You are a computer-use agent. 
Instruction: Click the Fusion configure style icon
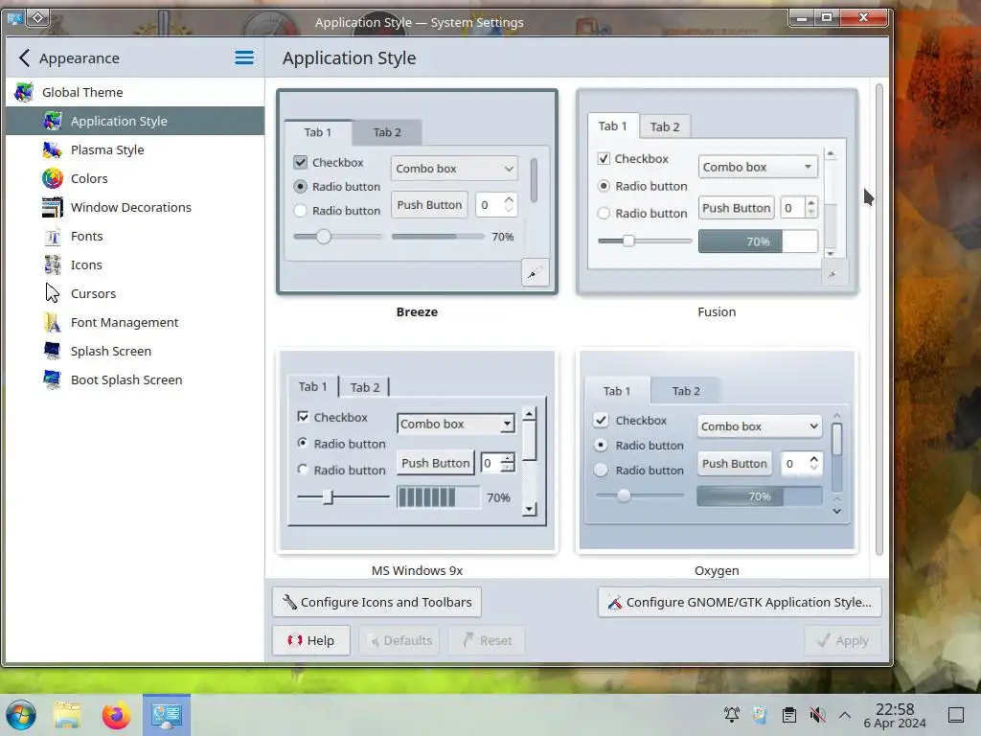(x=833, y=274)
